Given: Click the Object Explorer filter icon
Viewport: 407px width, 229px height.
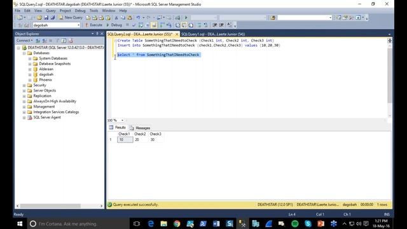Looking at the screenshot, I should [57, 41].
